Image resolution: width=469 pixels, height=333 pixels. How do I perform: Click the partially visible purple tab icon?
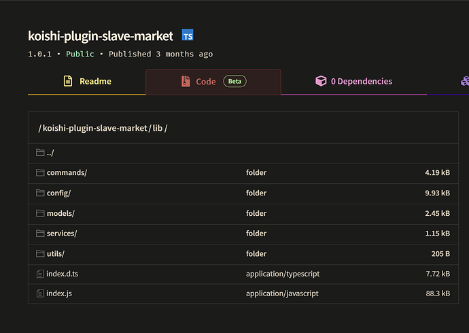click(465, 81)
